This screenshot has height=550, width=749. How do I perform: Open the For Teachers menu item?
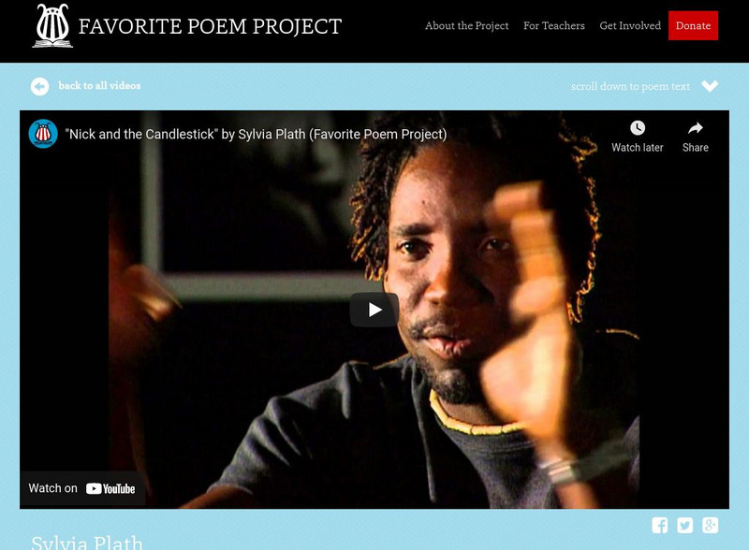coord(553,26)
